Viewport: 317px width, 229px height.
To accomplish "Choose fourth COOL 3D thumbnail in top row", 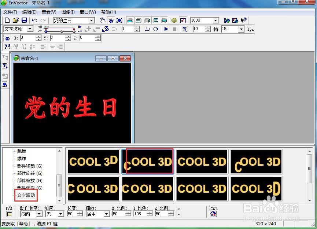I will click(256, 161).
